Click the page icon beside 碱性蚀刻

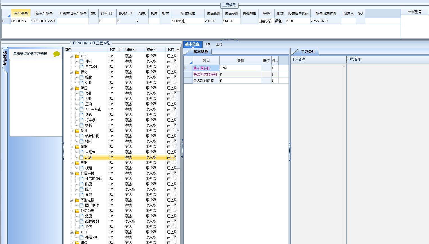click(x=81, y=221)
